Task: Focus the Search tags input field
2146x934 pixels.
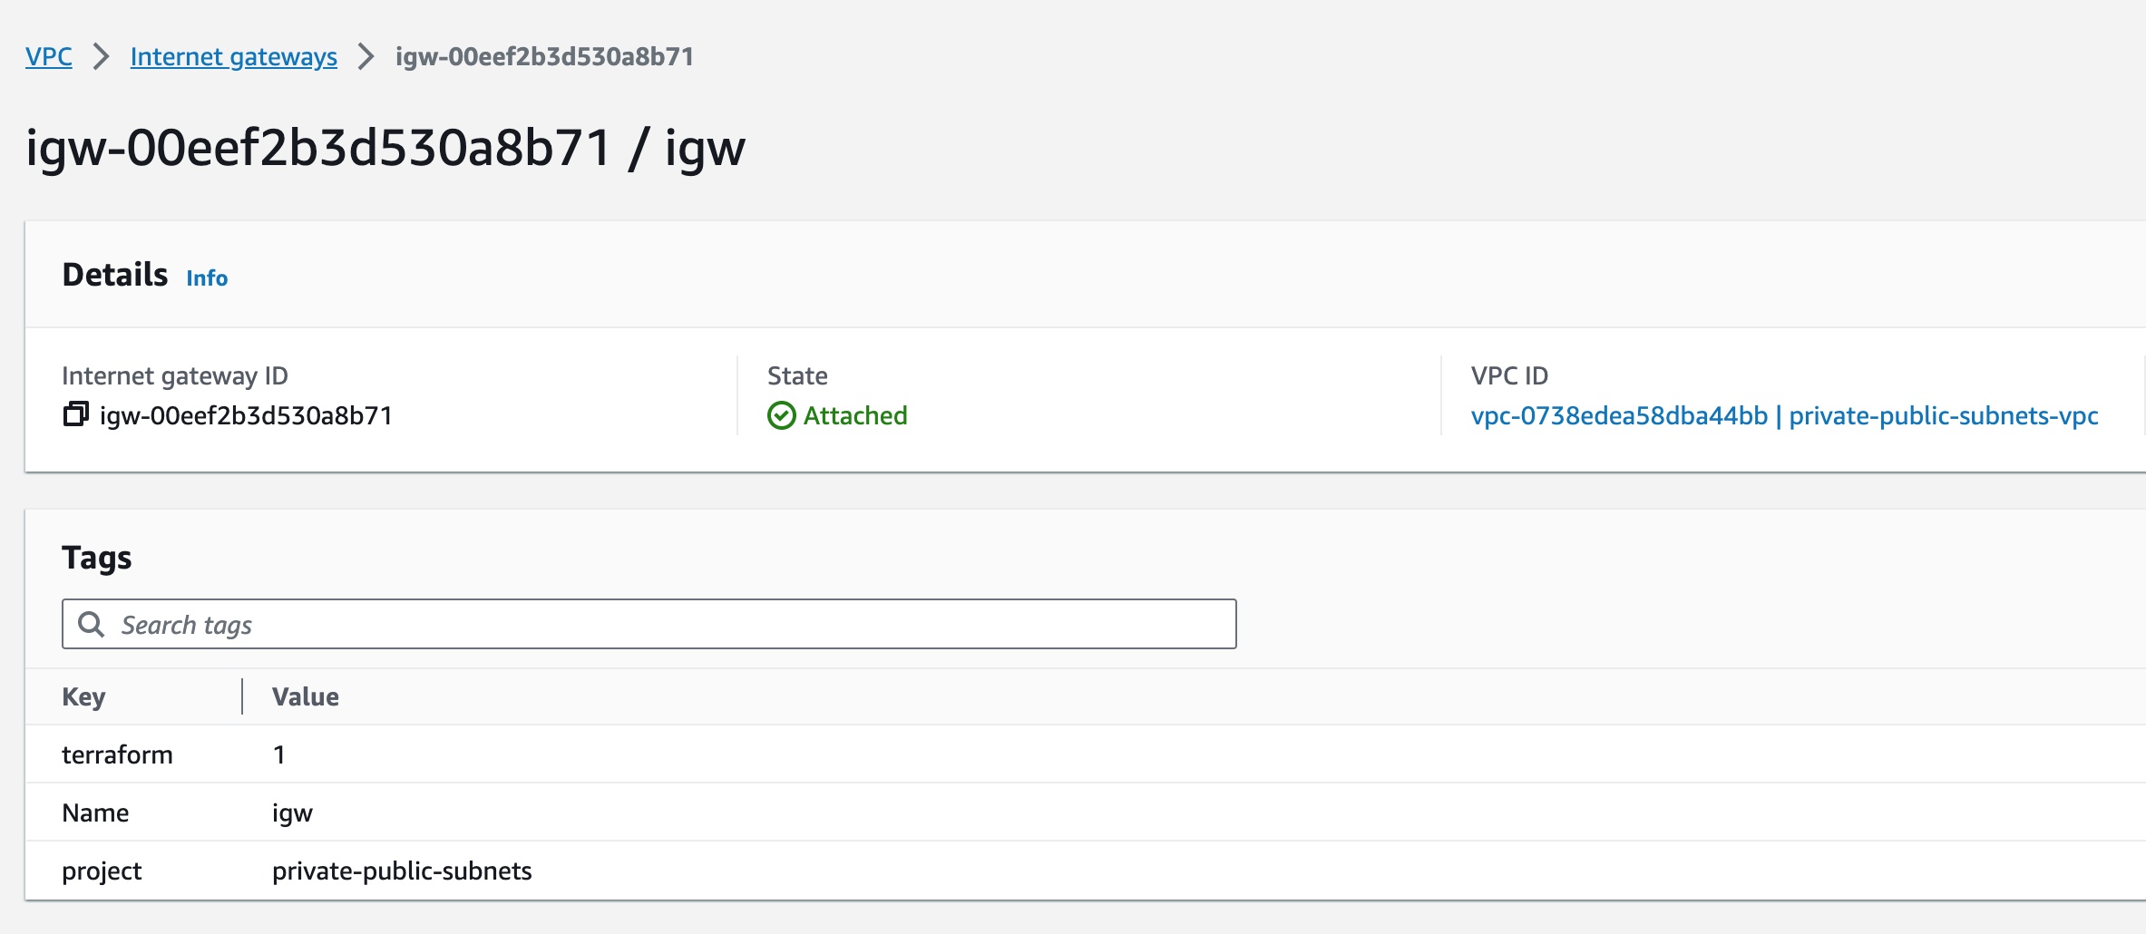Action: tap(649, 624)
